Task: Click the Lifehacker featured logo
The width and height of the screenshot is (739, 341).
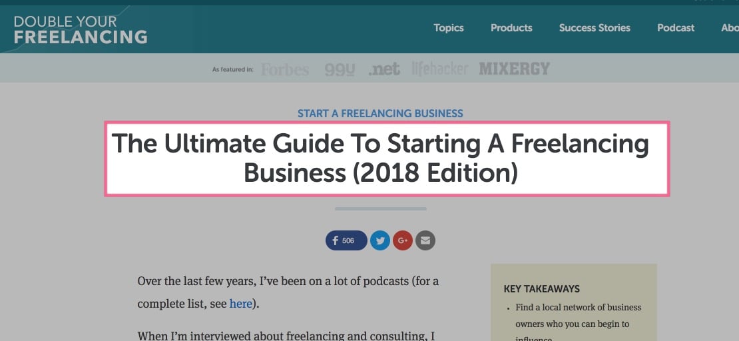Action: pos(439,69)
